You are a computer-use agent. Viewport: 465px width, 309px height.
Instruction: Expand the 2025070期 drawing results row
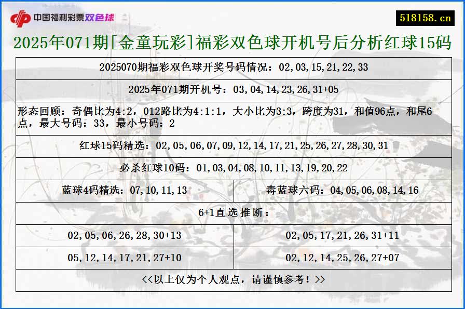click(232, 67)
